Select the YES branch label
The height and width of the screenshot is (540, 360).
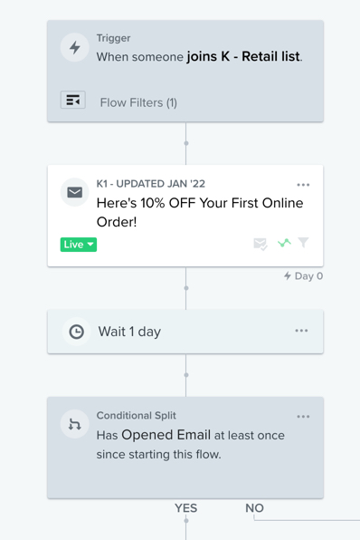click(x=186, y=508)
